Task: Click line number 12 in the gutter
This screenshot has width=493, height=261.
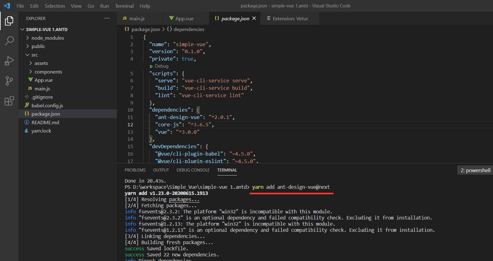Action: click(x=130, y=125)
